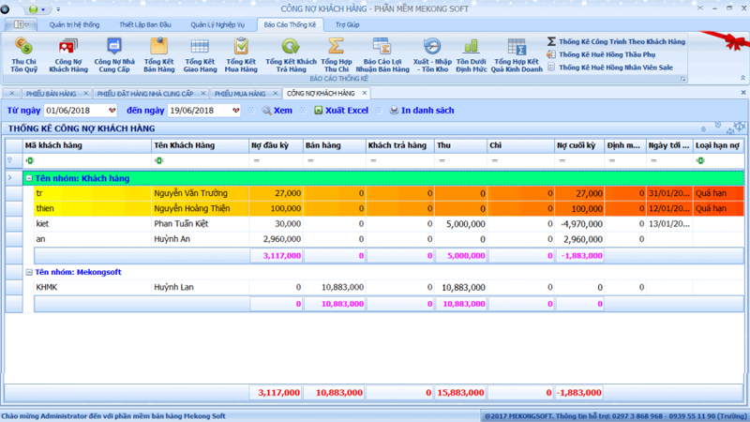This screenshot has width=750, height=422.
Task: Open Tổng Kết Giao Hàng report
Action: click(200, 55)
